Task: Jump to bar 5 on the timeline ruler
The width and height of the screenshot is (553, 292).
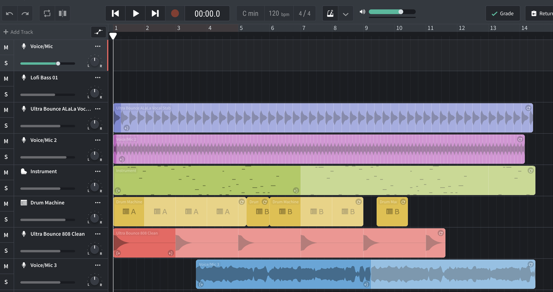Action: point(241,28)
